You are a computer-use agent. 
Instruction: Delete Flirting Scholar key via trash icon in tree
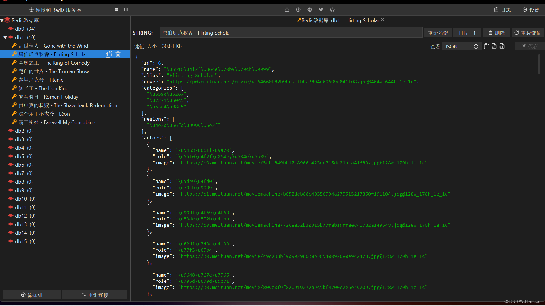118,54
